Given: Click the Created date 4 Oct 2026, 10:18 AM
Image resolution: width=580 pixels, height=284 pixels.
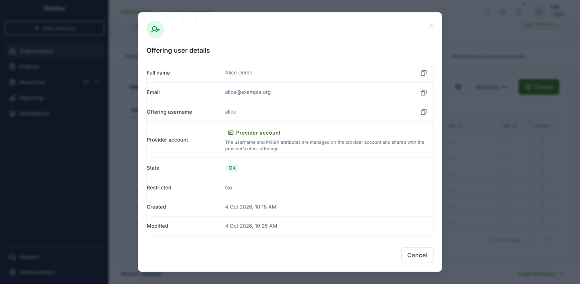Looking at the screenshot, I should (251, 207).
